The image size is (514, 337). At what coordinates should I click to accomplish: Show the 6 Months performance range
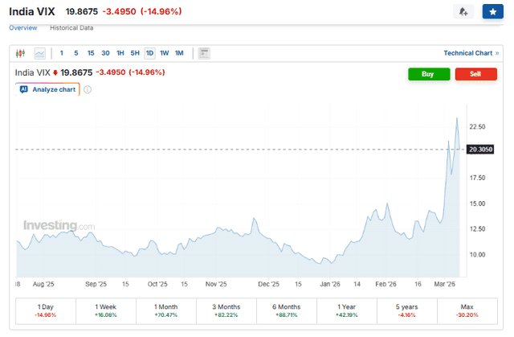pos(287,310)
